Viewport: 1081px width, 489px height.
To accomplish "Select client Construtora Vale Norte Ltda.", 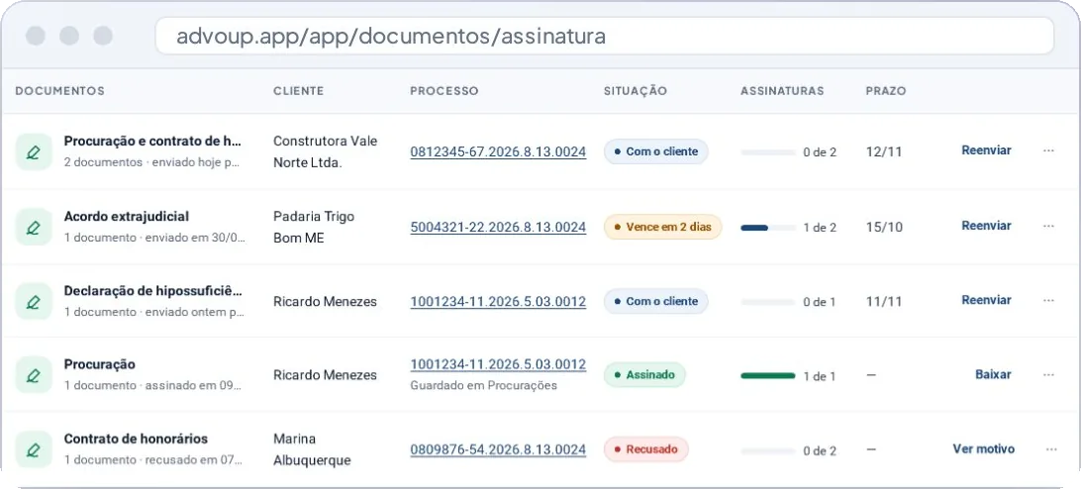I will (326, 151).
